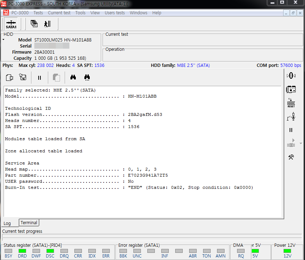Close the inner Samsung Utility window
The image size is (305, 260).
point(300,13)
